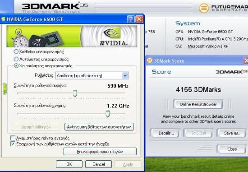248x172 pixels.
Task: Click the 3DMark05 logo in the header
Action: click(x=55, y=7)
